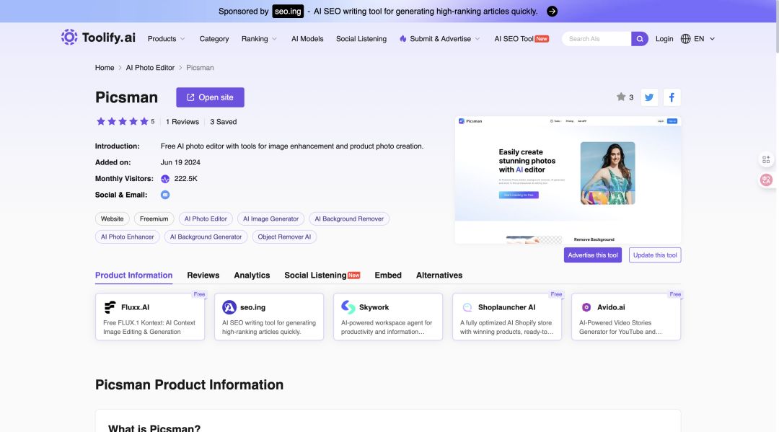Switch to the Embed tab

[x=388, y=275]
